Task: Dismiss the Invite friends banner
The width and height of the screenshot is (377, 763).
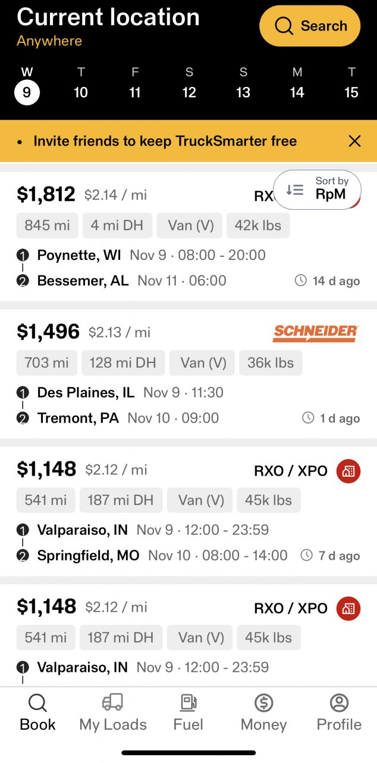Action: [x=355, y=141]
